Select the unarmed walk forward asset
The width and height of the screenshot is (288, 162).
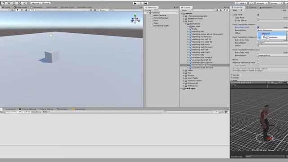click(x=202, y=67)
